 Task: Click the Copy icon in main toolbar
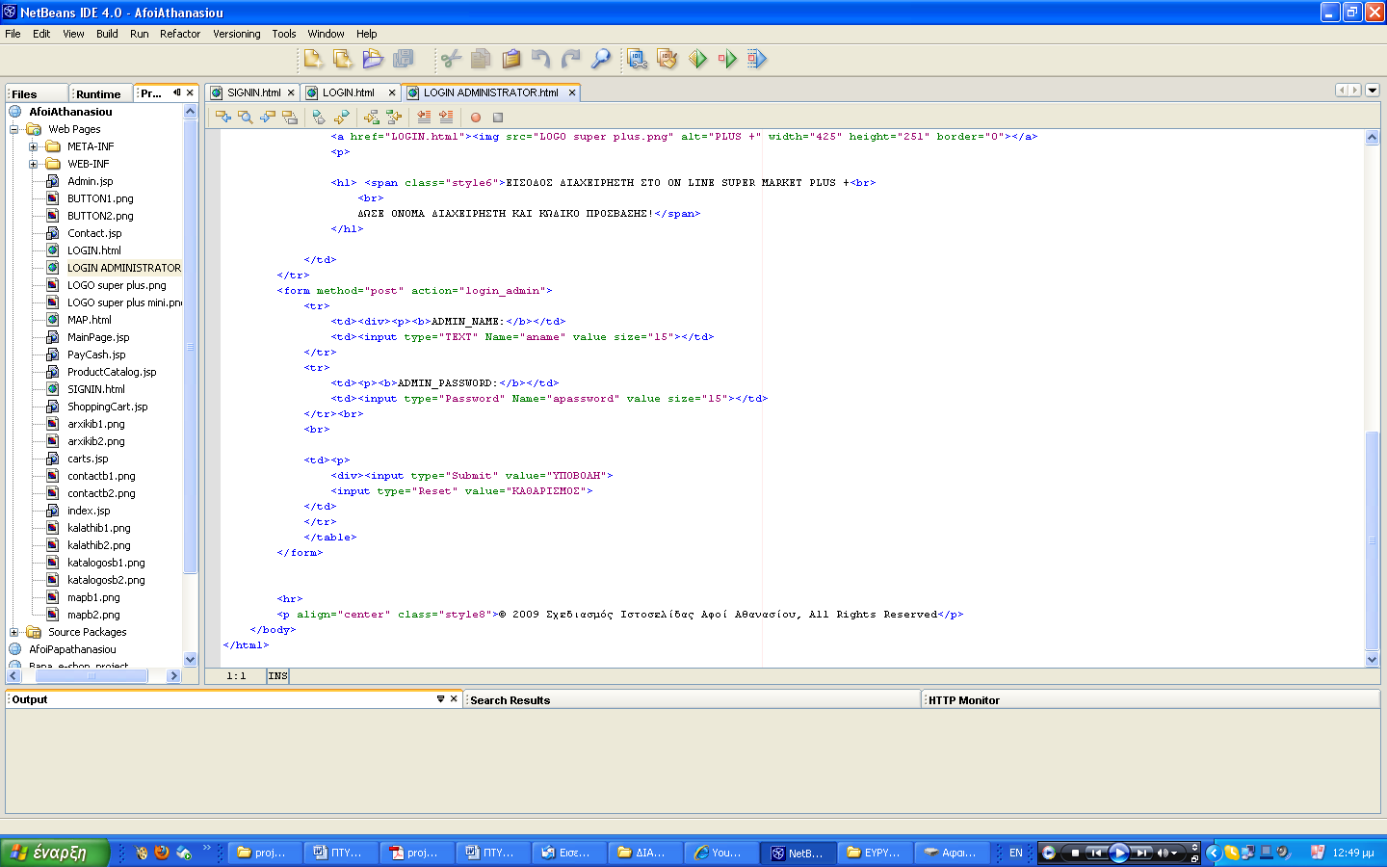481,59
